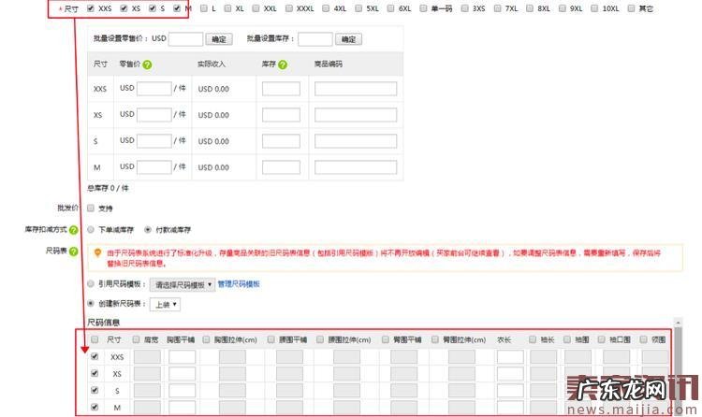Check the 5XL size checkbox
The height and width of the screenshot is (417, 702).
point(358,8)
